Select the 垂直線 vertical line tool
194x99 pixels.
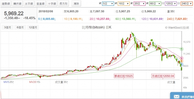tap(40, 3)
